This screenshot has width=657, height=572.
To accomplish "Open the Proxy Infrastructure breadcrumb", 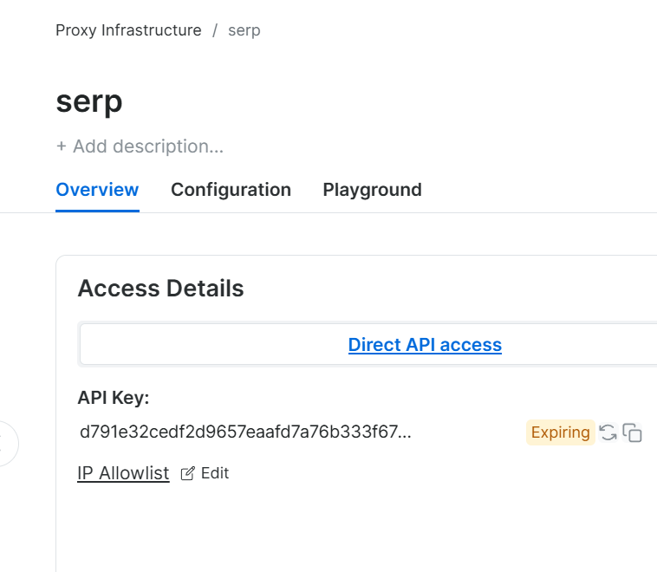I will click(128, 30).
